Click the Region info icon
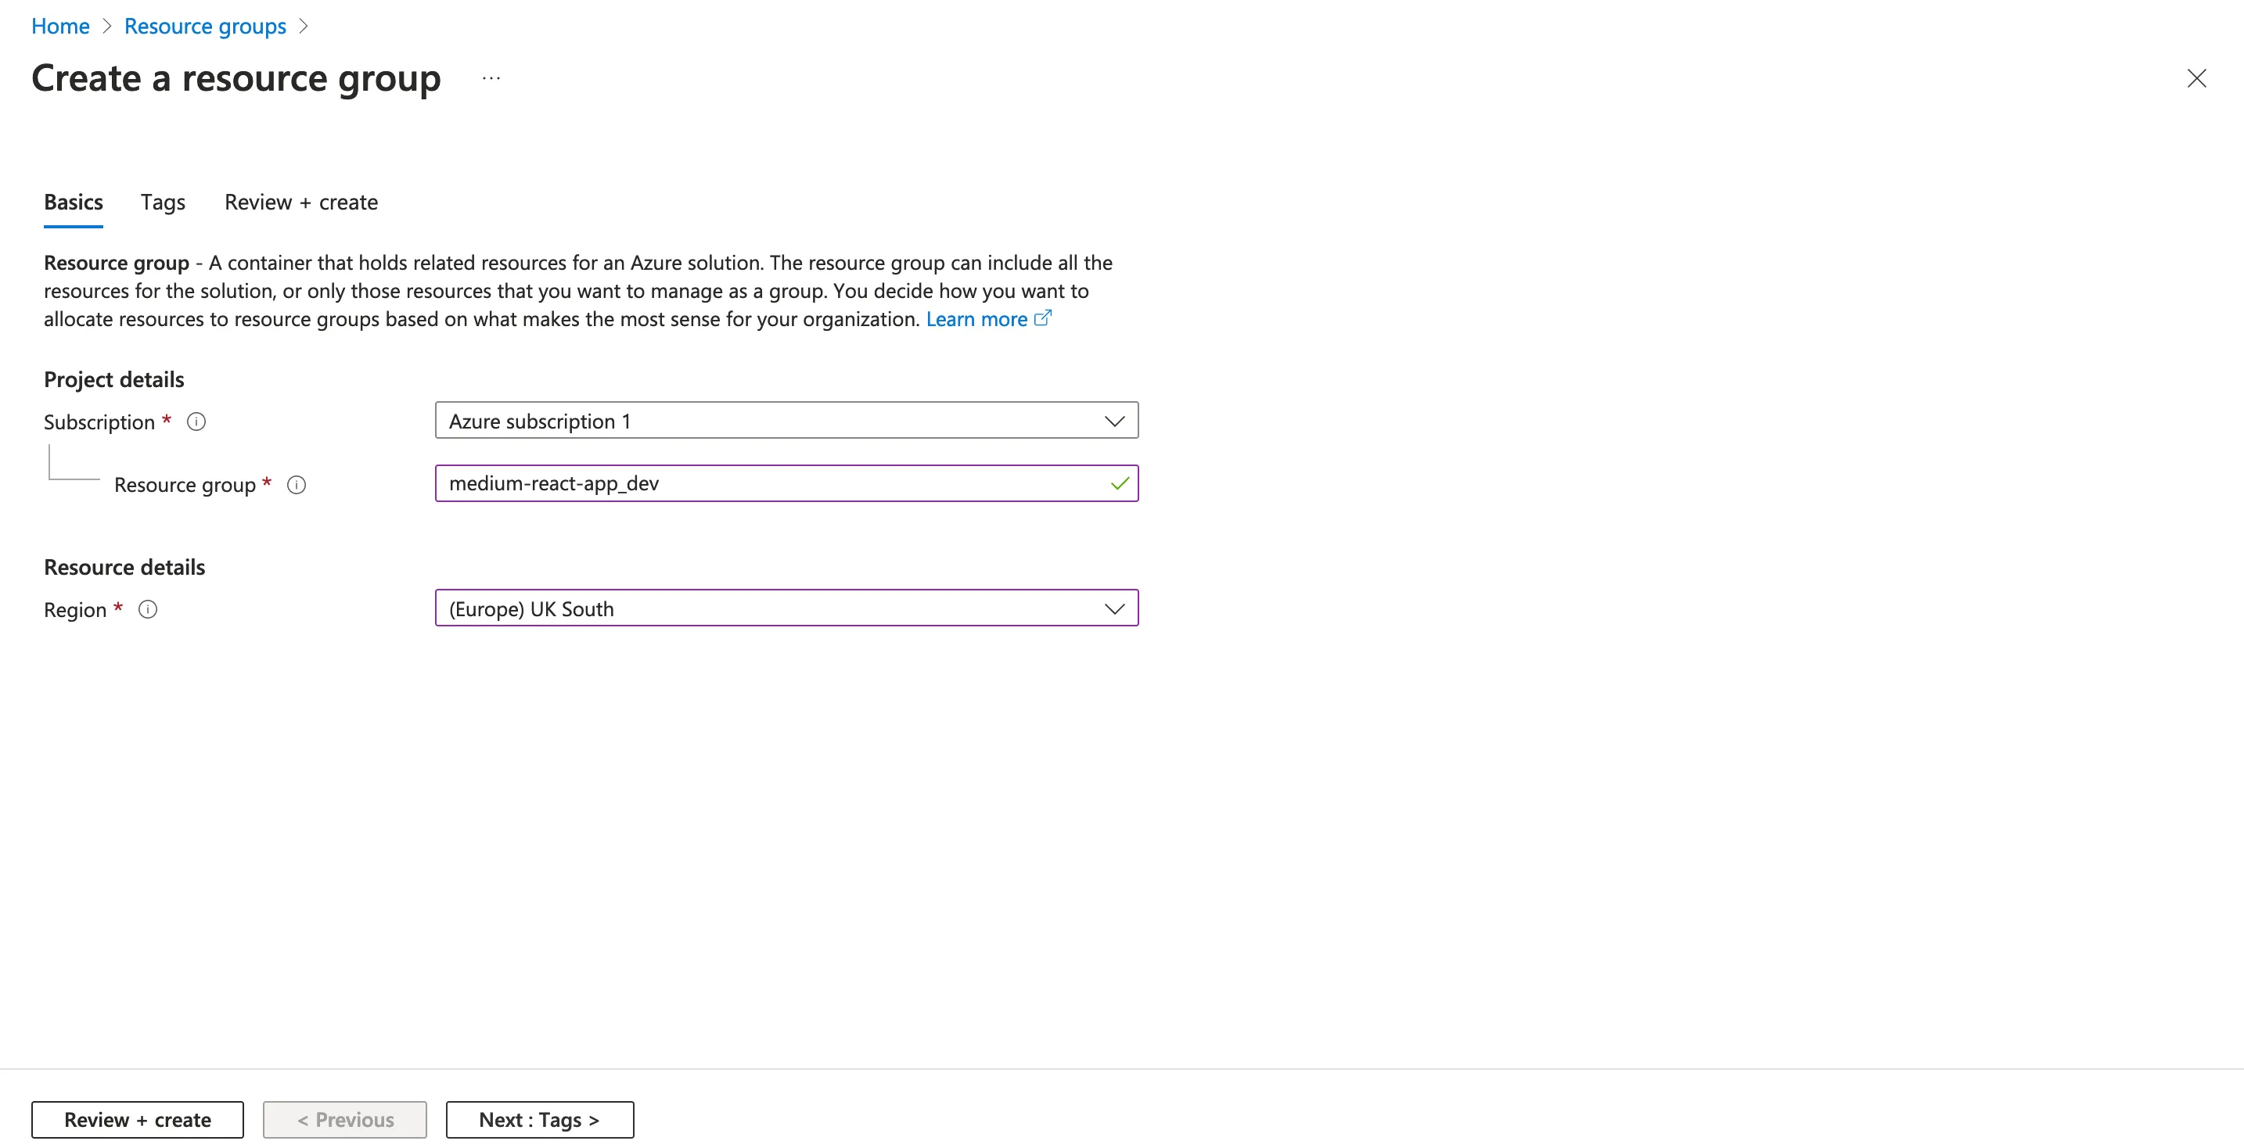The height and width of the screenshot is (1148, 2244). point(148,609)
